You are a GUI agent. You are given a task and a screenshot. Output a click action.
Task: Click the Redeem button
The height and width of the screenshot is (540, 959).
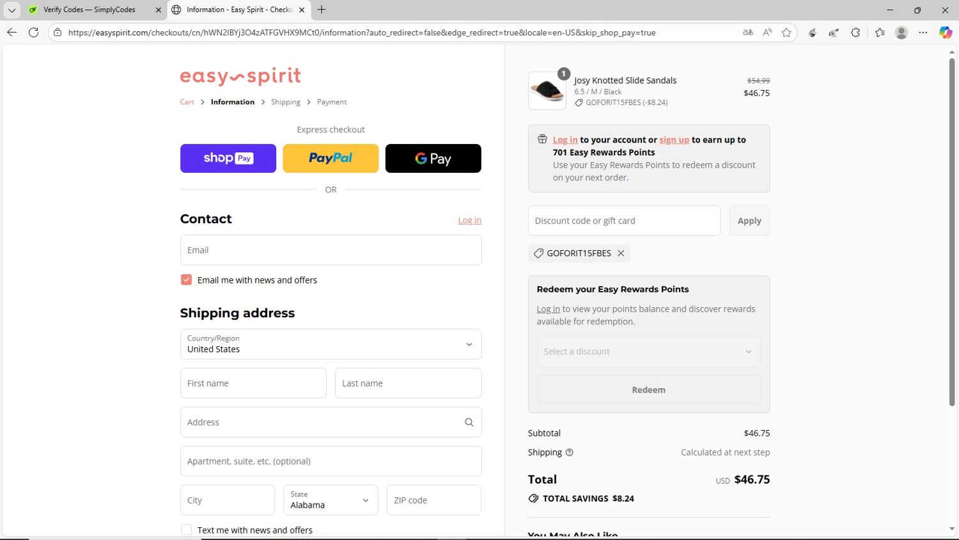[x=649, y=390]
